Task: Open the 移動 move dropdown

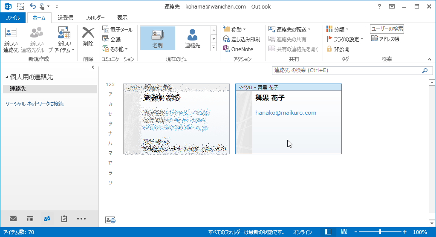Action: point(235,29)
